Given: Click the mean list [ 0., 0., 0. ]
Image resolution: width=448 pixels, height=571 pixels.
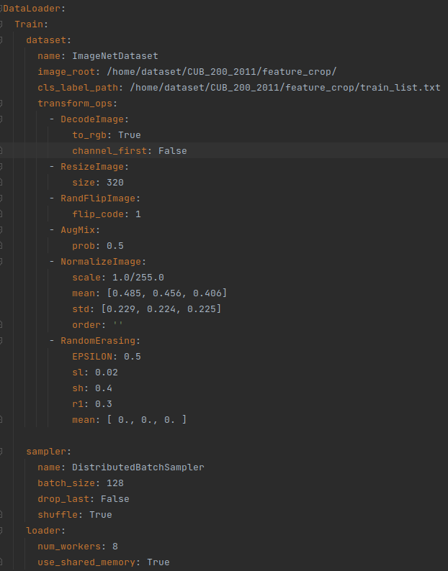Looking at the screenshot, I should pos(147,420).
